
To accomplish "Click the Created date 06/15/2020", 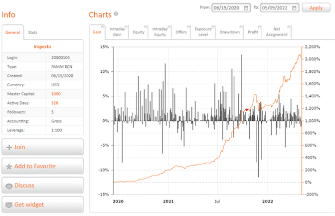I will 62,76.
